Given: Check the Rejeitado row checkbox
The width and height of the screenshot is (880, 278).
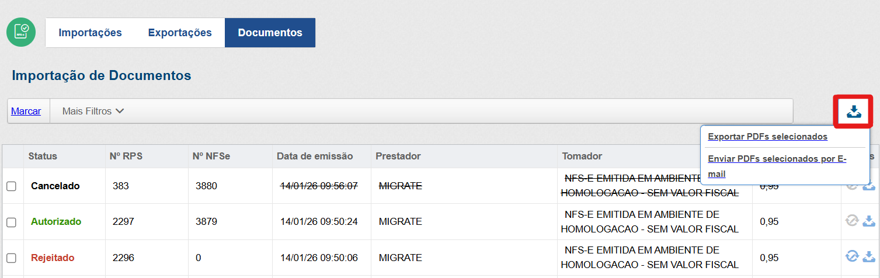Looking at the screenshot, I should pyautogui.click(x=11, y=258).
